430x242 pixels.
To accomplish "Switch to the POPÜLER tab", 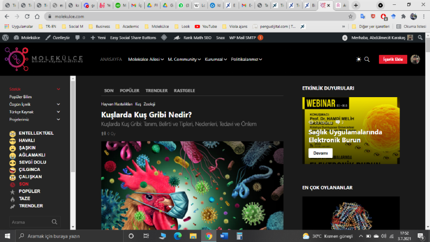I will [x=130, y=91].
